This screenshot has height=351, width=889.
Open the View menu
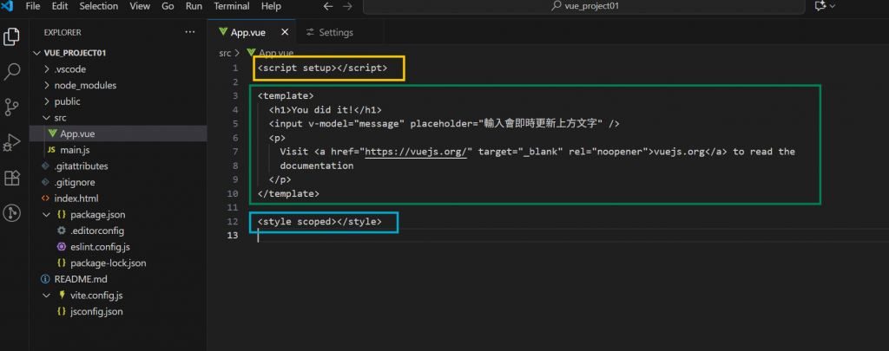tap(140, 6)
